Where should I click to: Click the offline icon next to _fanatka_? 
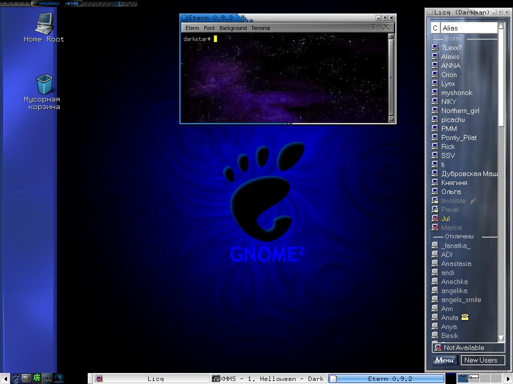(435, 245)
